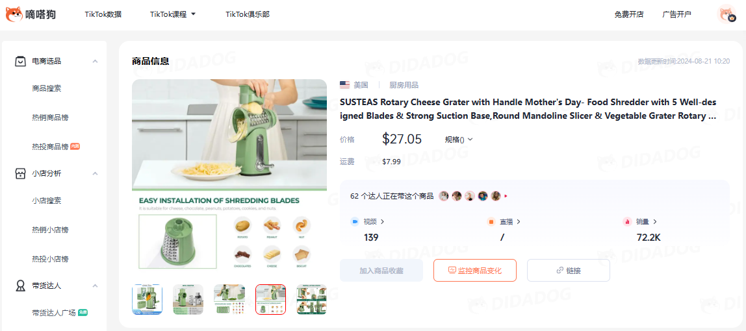Screen dimensions: 746x331
Task: Open the user avatar profile icon
Action: coord(727,14)
